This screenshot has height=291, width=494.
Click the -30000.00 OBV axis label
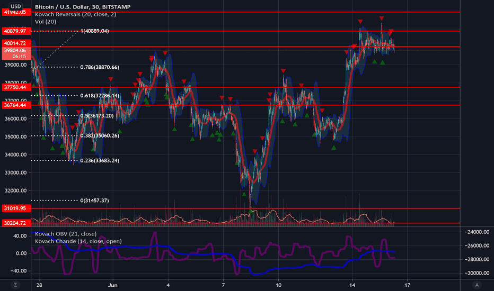477,273
